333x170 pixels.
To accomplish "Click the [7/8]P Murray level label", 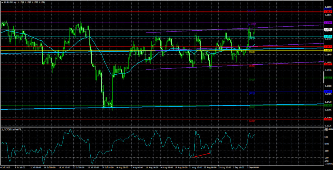I will coord(252,52).
